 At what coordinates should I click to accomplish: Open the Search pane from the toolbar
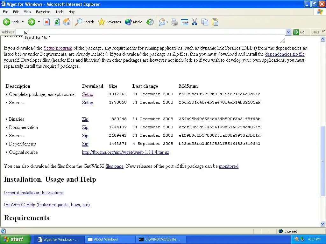[84, 22]
